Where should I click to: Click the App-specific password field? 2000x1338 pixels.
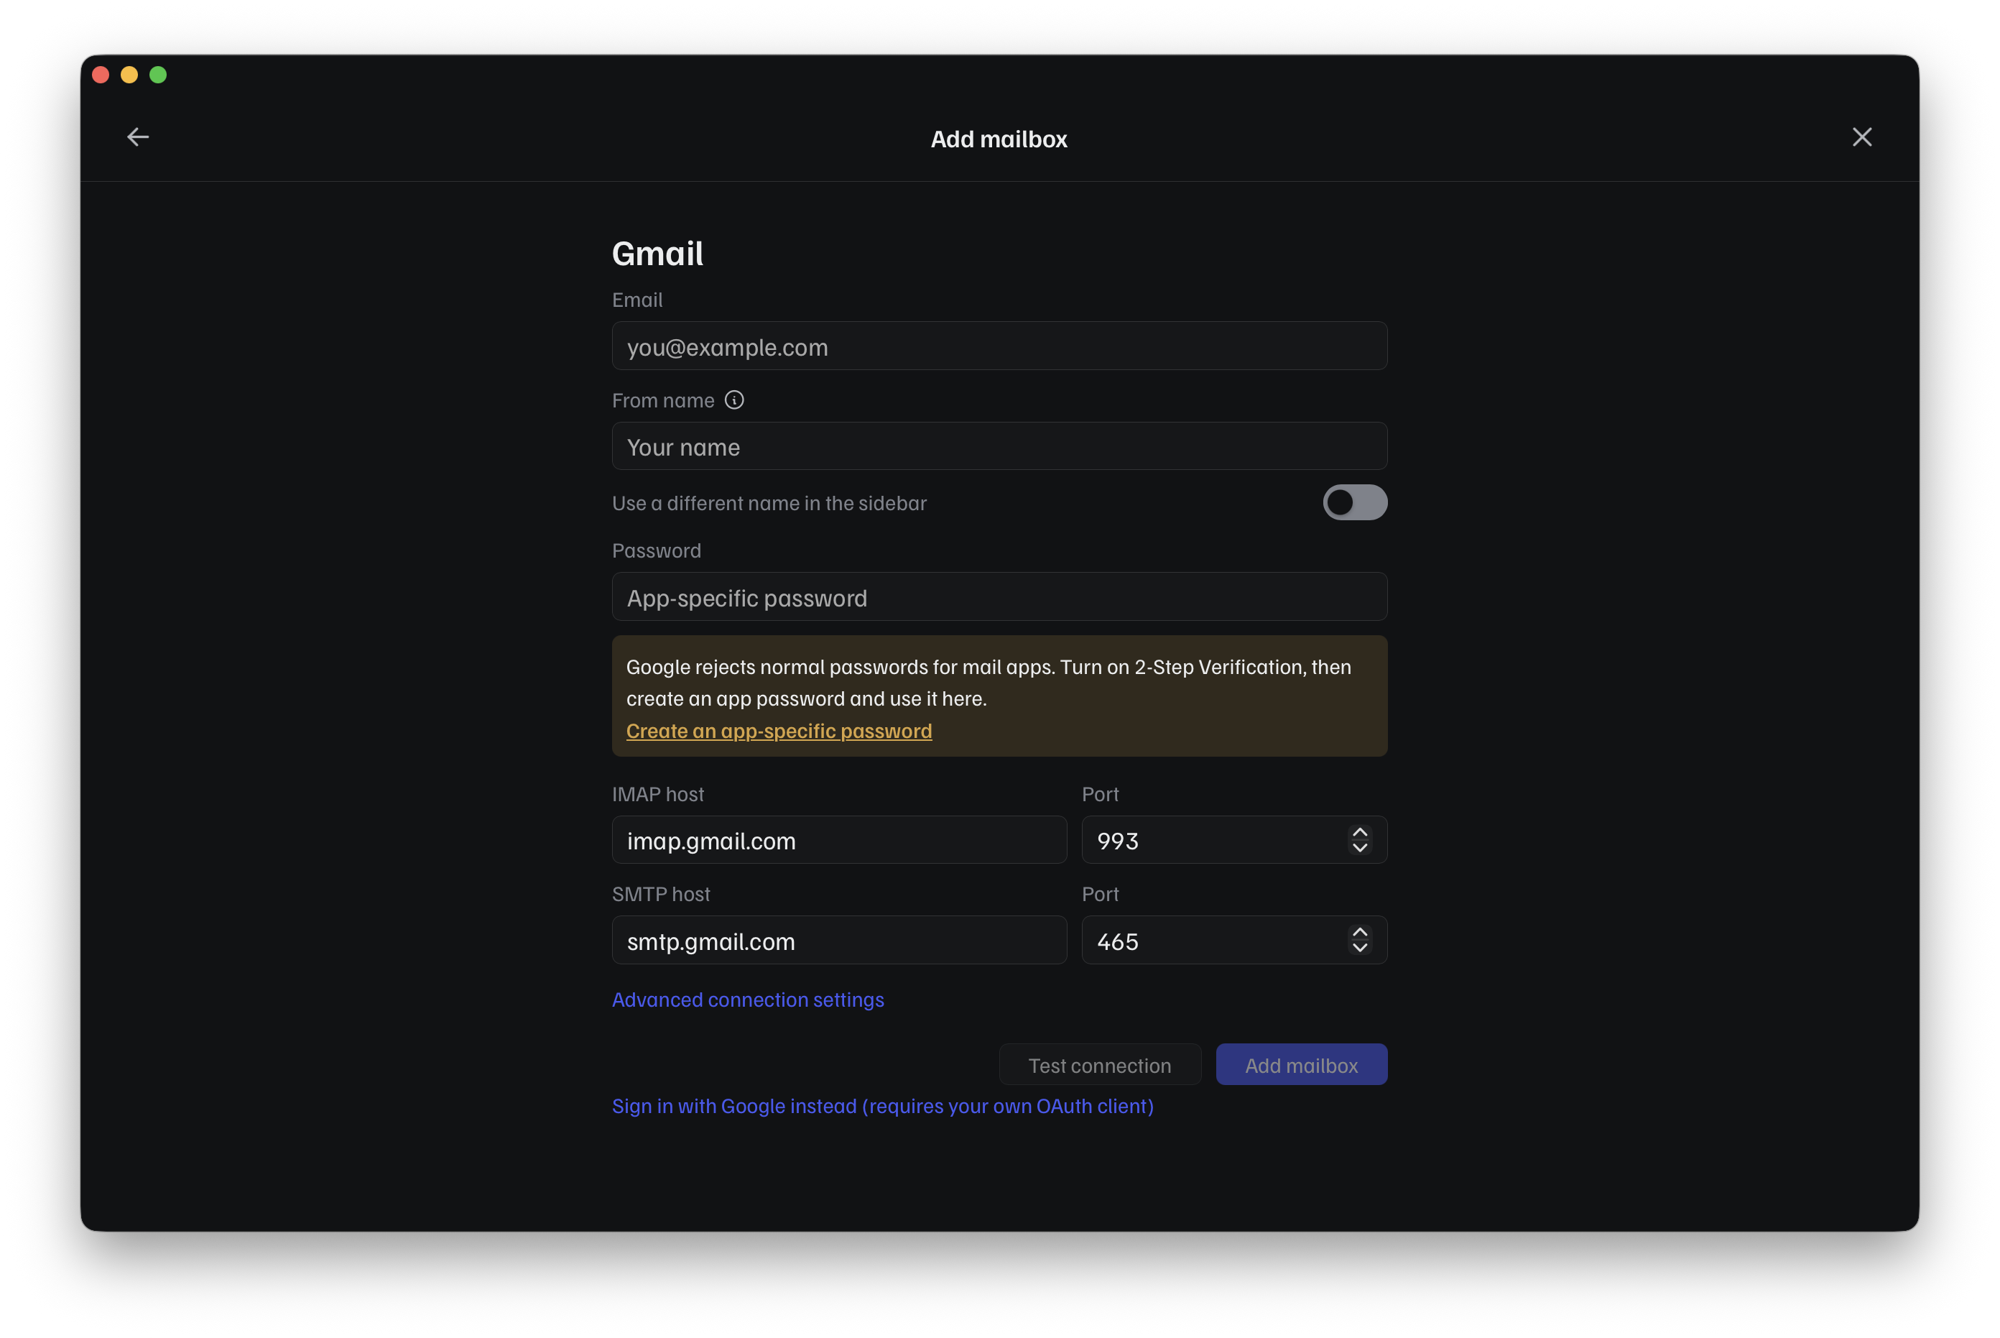[x=999, y=597]
